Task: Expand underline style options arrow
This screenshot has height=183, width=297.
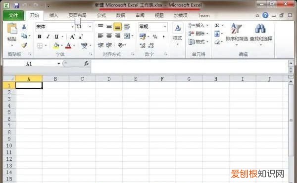Action: click(62, 37)
